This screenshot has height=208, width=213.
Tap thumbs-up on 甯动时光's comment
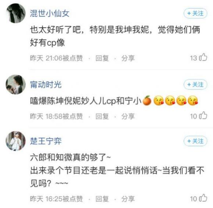click(203, 116)
